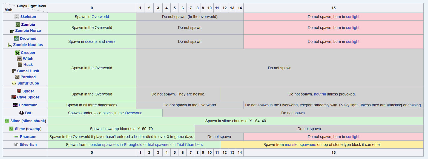Open the Sulfur Cube mob link
This screenshot has height=159, width=428.
[28, 83]
